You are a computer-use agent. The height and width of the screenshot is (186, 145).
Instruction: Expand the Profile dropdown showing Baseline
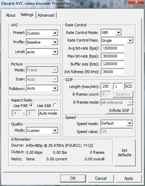(42, 42)
